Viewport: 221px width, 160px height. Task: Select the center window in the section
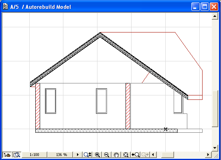(x=101, y=101)
